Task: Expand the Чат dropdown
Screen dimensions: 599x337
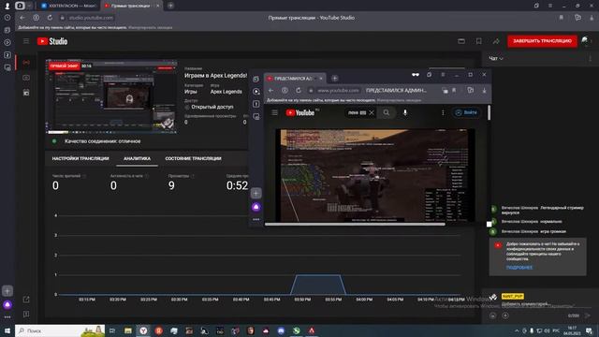Action: pyautogui.click(x=496, y=58)
